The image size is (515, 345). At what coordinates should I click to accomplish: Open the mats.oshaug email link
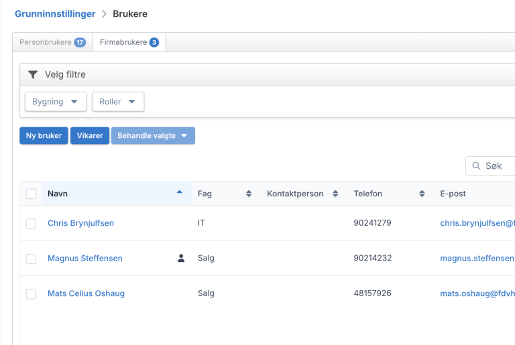[x=477, y=293]
